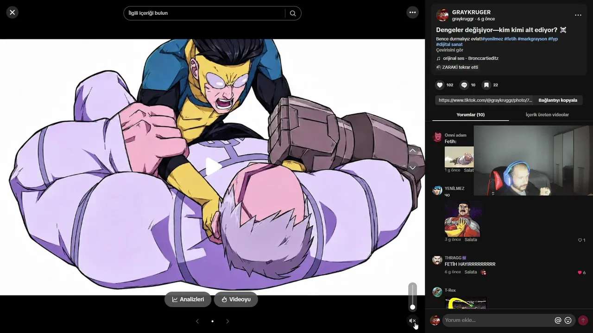Open the #fyp hashtag

pos(553,39)
